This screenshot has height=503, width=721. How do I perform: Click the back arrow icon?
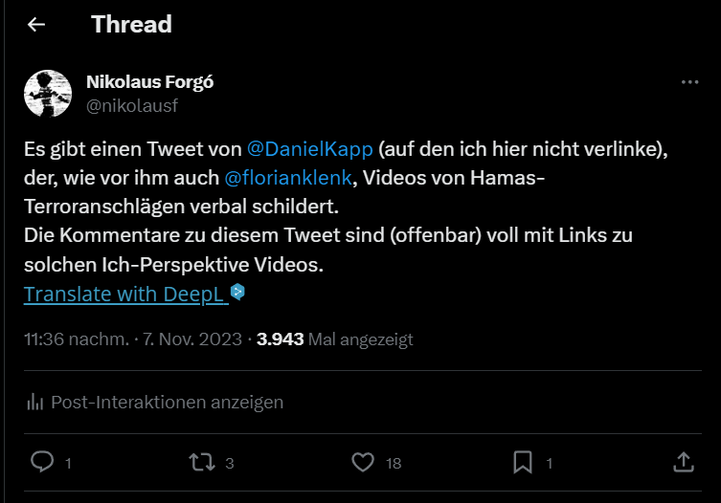pyautogui.click(x=36, y=25)
